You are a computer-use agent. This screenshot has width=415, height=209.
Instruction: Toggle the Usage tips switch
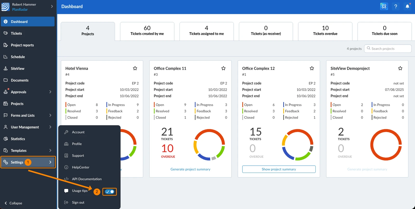coord(110,192)
